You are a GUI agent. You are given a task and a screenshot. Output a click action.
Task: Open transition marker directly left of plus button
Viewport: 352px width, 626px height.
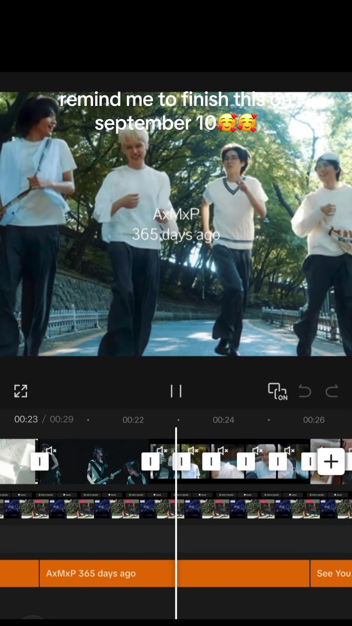(310, 461)
